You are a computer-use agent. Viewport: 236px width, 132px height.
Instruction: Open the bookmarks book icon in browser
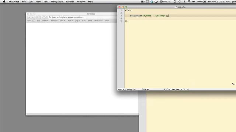pos(34,21)
